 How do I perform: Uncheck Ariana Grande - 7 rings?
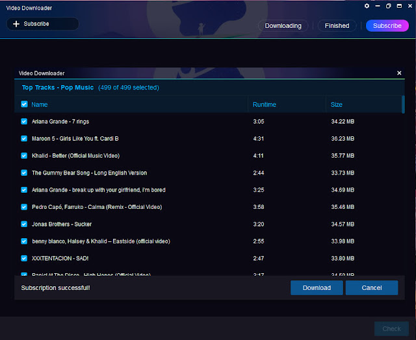pyautogui.click(x=24, y=121)
